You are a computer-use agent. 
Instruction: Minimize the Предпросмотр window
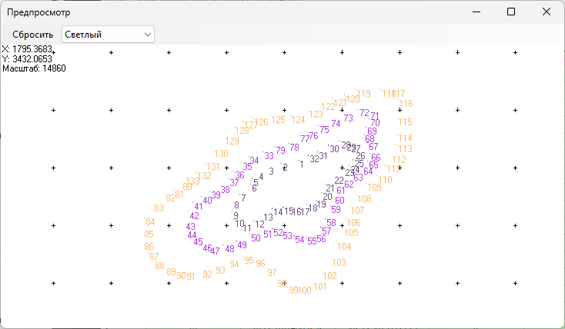tap(475, 12)
